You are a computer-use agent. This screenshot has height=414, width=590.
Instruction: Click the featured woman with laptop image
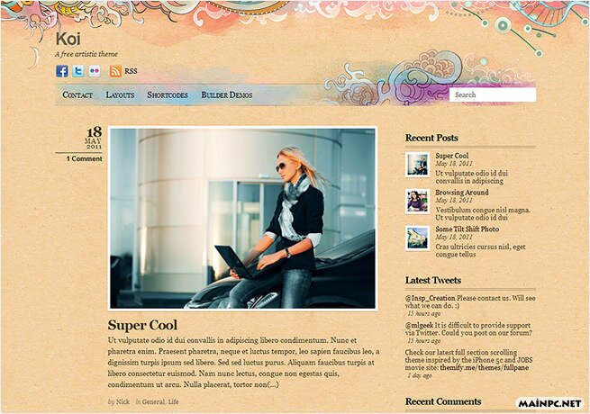pyautogui.click(x=242, y=219)
